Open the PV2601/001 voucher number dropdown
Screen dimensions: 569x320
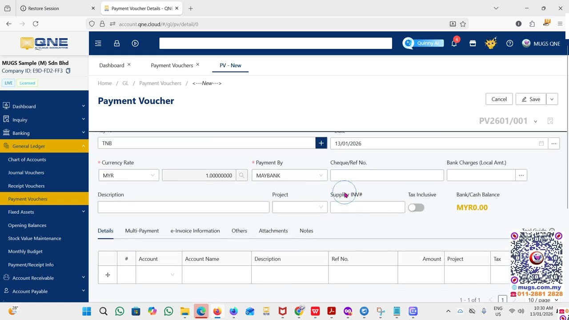[535, 121]
